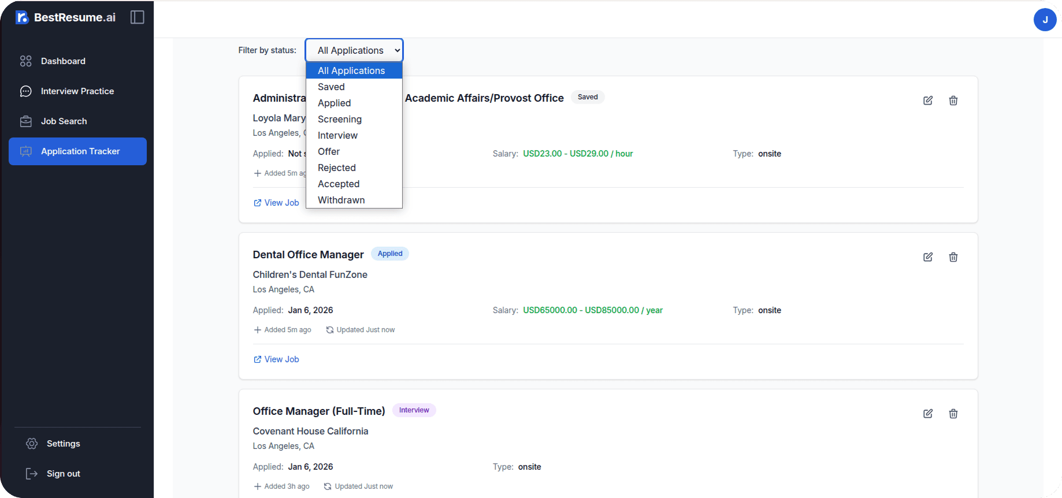Click the BestResume.ai logo
This screenshot has height=498, width=1062.
click(65, 17)
